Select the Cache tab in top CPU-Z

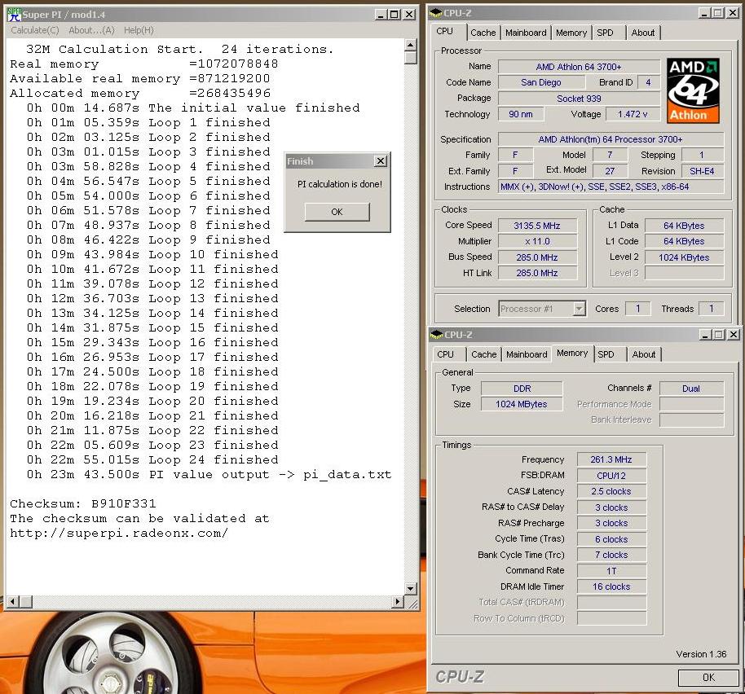[x=483, y=33]
